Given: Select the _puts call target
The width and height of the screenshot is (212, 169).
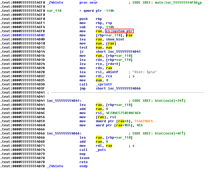Looking at the screenshot, I should (x=101, y=150).
